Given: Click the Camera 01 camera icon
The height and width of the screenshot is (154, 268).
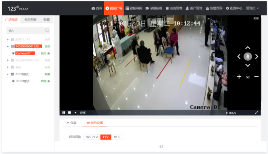Looking at the screenshot, I should [x=13, y=54].
